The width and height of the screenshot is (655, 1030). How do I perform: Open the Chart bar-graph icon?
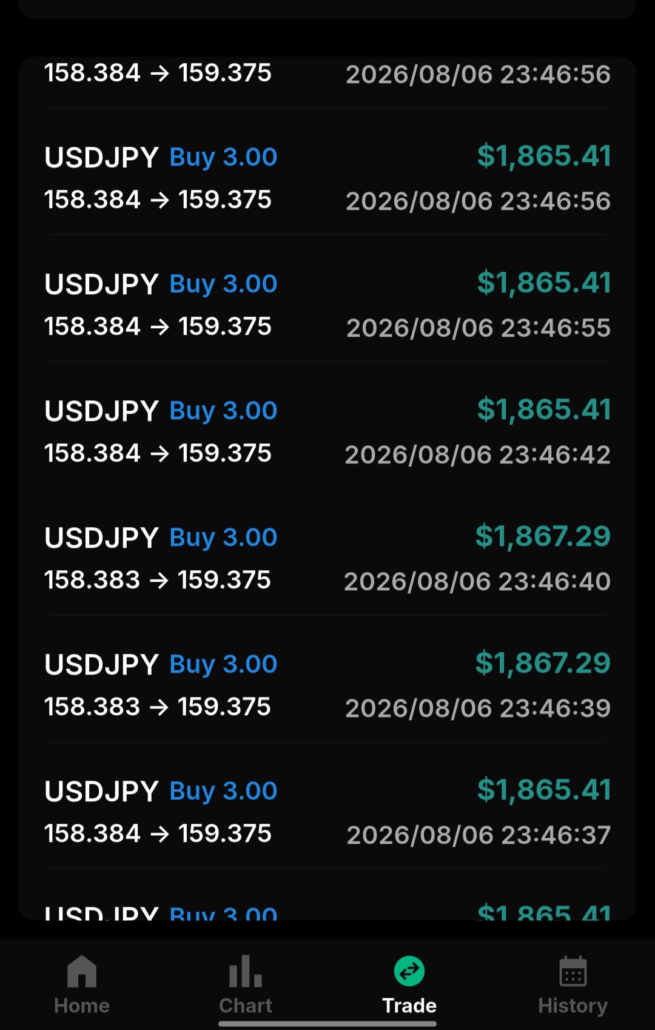pyautogui.click(x=246, y=971)
